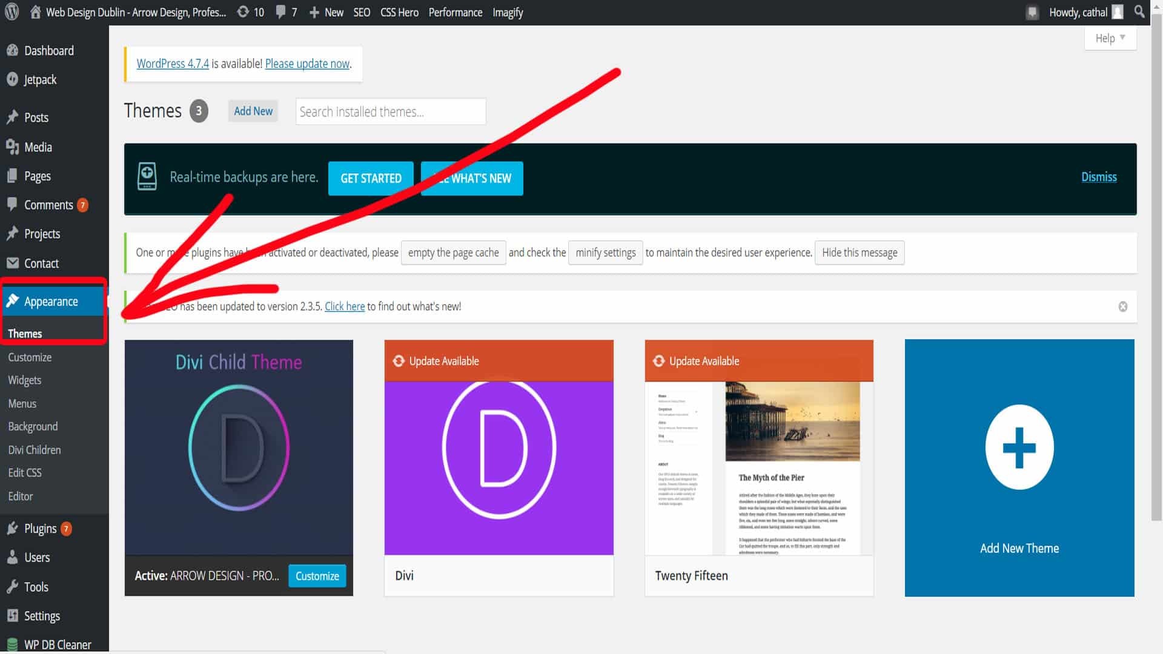This screenshot has height=654, width=1163.
Task: Click the cathal user avatar
Action: [x=1118, y=12]
